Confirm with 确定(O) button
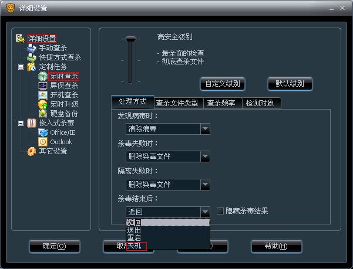This screenshot has width=353, height=269. point(55,246)
